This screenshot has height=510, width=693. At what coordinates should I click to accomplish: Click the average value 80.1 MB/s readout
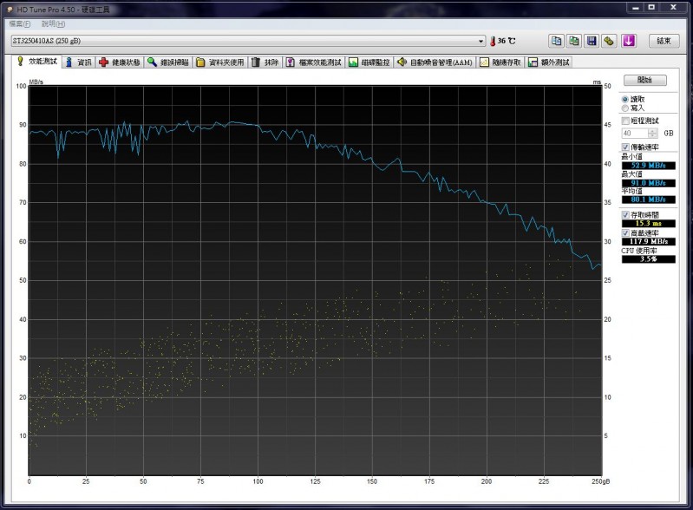[649, 199]
